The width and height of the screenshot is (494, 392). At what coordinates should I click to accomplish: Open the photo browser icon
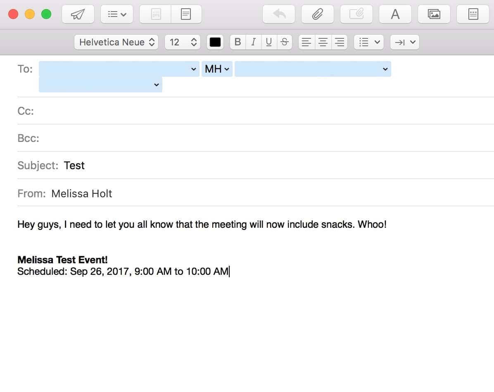[x=434, y=14]
